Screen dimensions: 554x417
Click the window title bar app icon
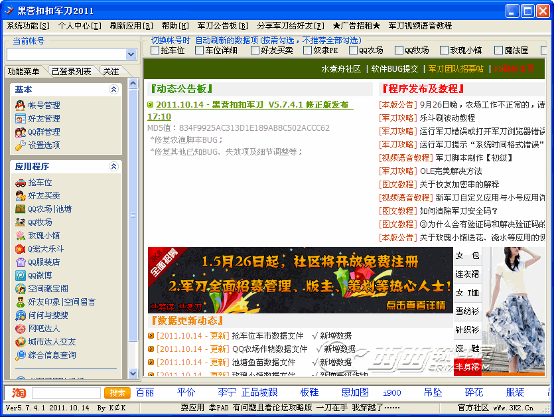pos(9,11)
